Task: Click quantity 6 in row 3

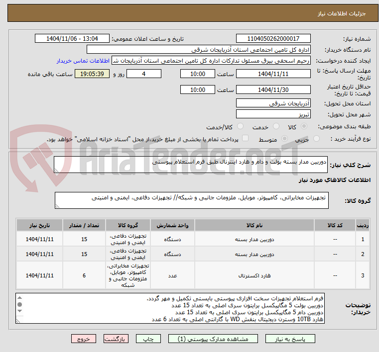Action: tap(84, 275)
